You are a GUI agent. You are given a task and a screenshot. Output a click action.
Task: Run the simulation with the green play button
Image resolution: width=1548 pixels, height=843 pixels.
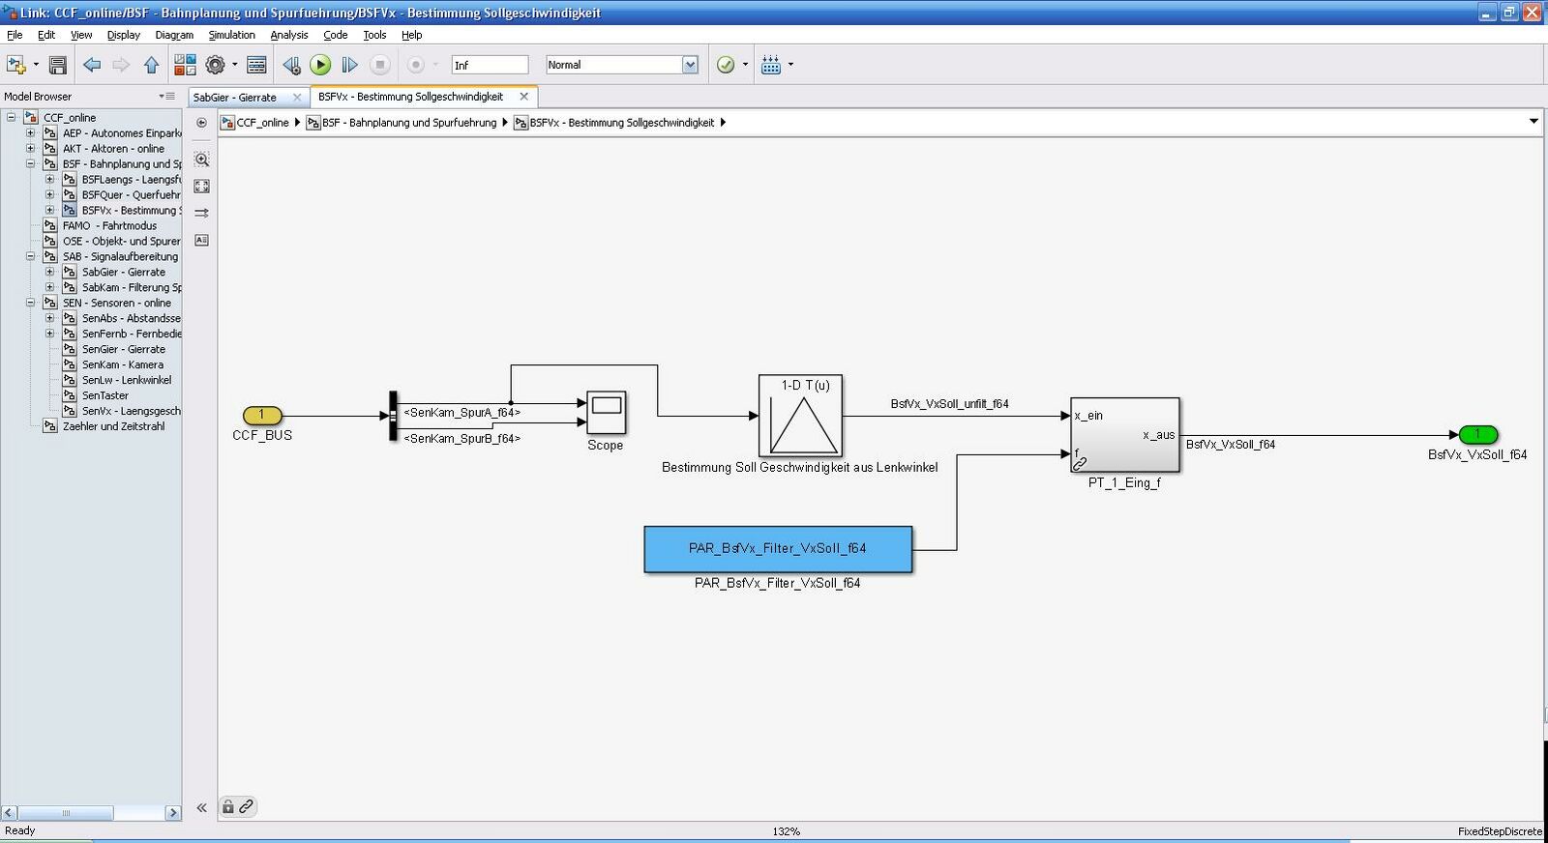tap(320, 65)
